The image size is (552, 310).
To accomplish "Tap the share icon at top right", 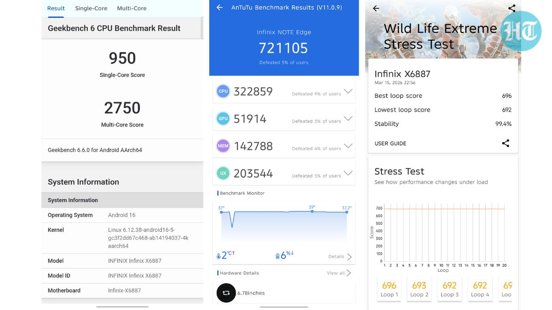I will coord(512,8).
